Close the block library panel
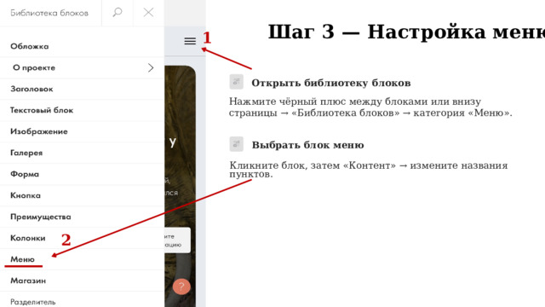 [148, 13]
